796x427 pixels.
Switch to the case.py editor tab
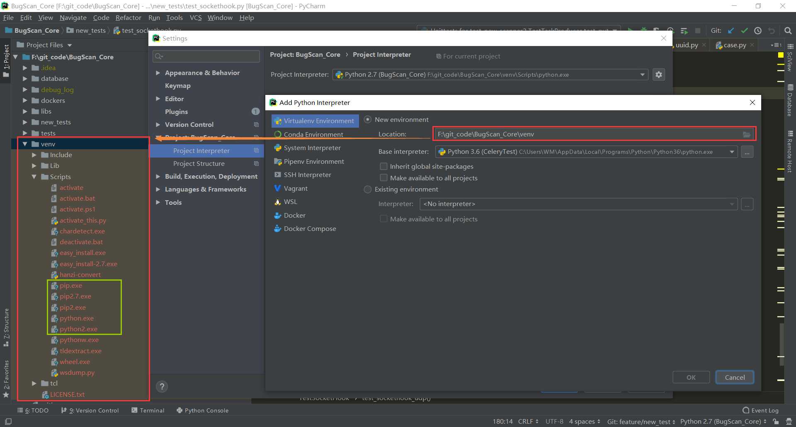click(735, 45)
